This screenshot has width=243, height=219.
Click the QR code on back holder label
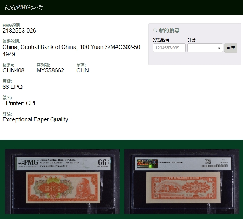coord(208,160)
